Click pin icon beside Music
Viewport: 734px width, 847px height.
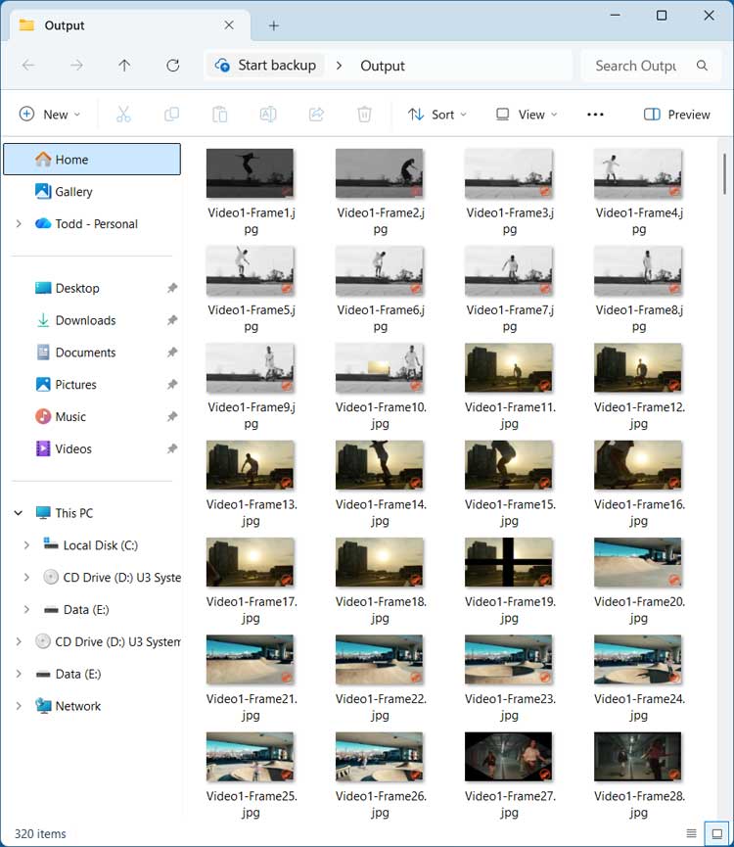(x=172, y=416)
